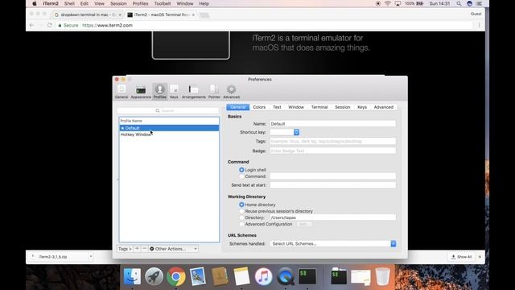The image size is (515, 290).
Task: Open Google Chrome from the Dock
Action: click(x=175, y=276)
